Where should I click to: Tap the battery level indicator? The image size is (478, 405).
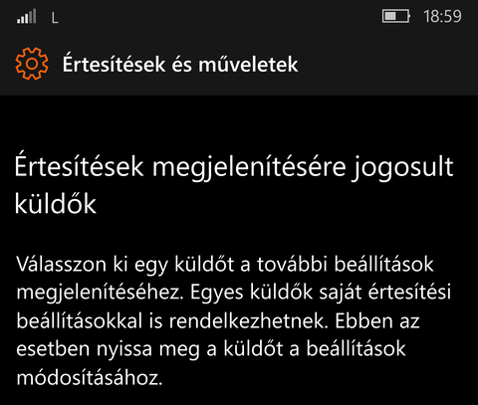(x=396, y=16)
